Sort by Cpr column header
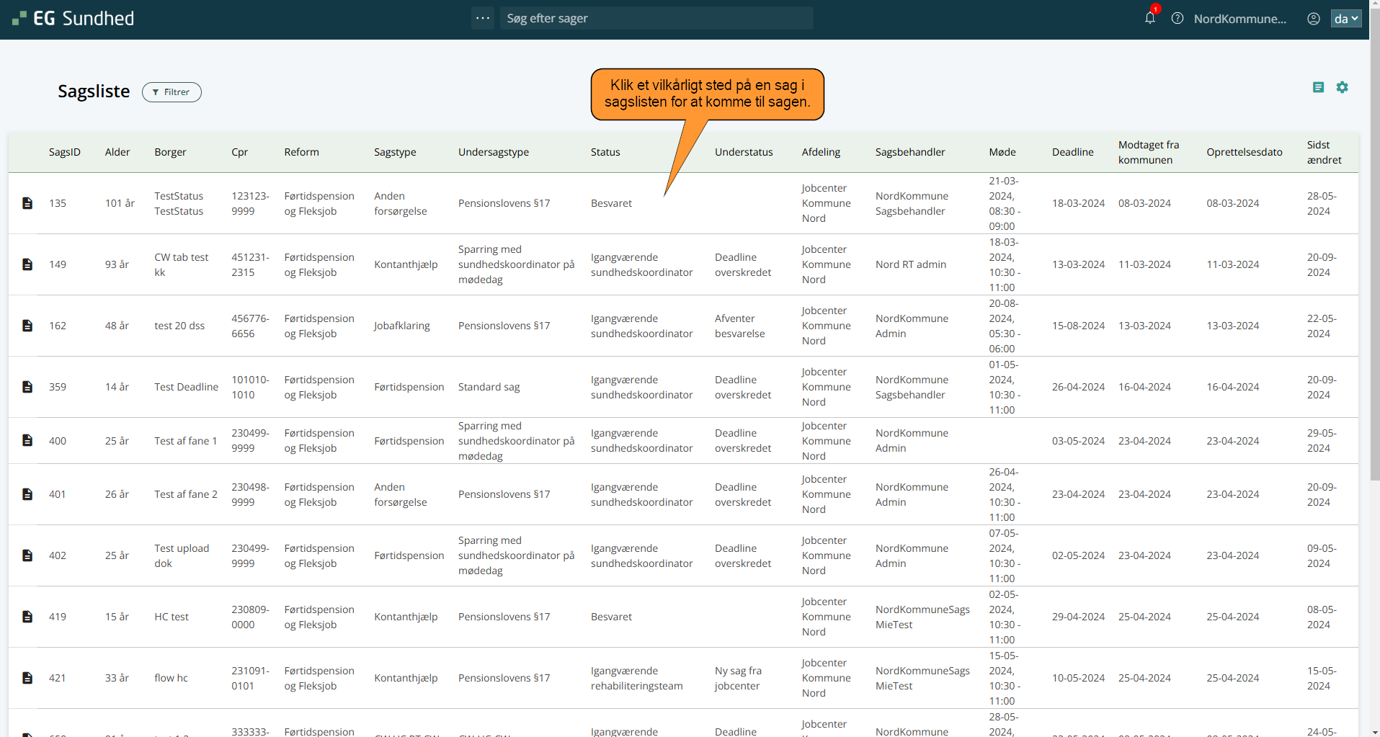The height and width of the screenshot is (737, 1380). (239, 152)
